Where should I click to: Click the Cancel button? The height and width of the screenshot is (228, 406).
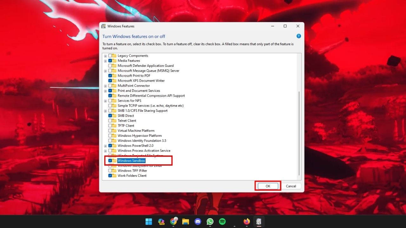291,186
